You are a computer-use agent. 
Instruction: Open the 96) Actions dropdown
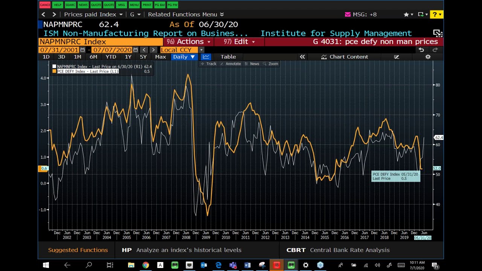(188, 42)
